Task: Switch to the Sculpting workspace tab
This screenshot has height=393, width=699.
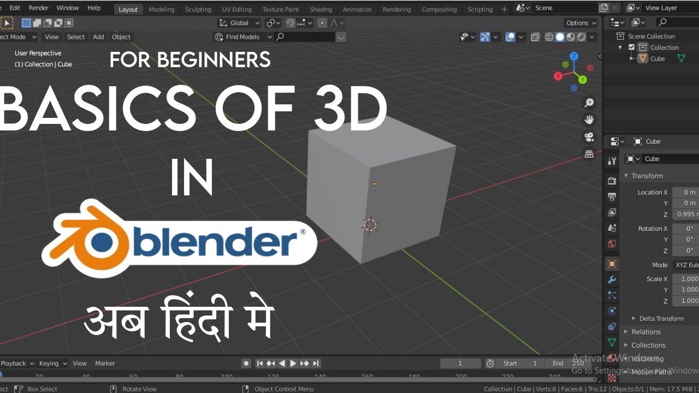Action: coord(198,9)
